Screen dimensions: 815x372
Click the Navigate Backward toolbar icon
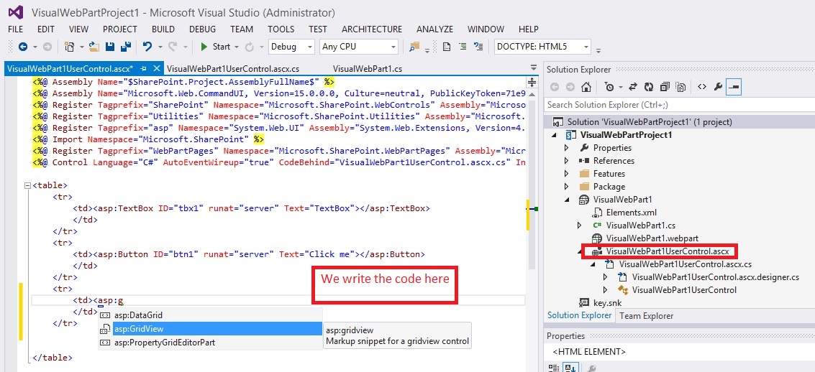(x=23, y=47)
